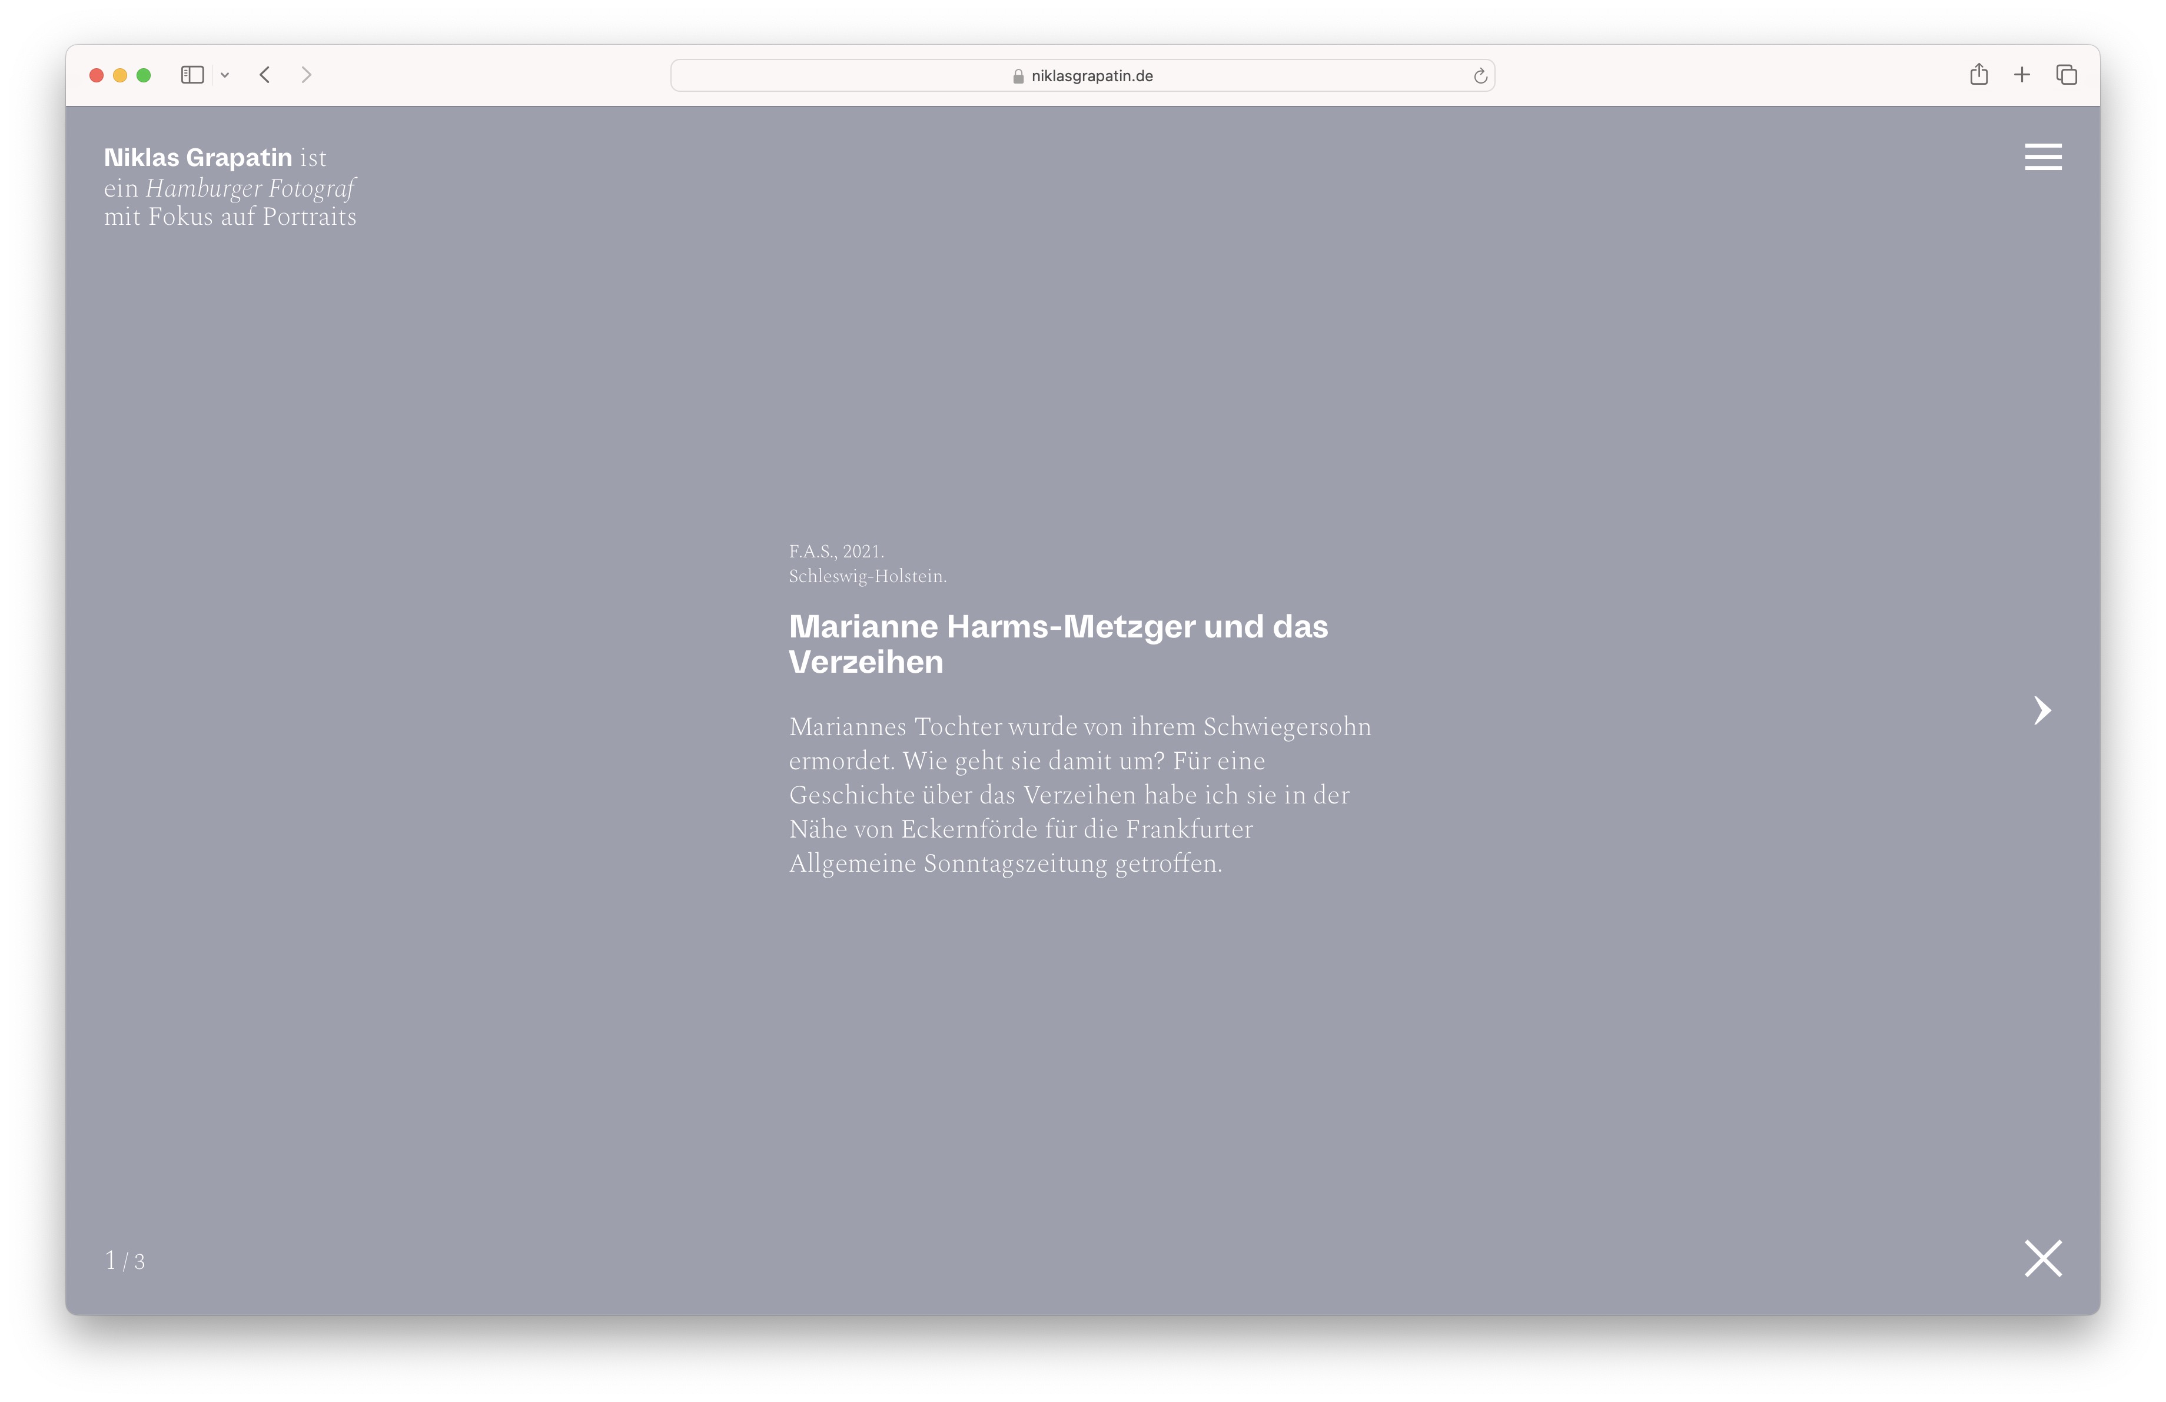
Task: Expand the sidebar tab group dropdown
Action: pyautogui.click(x=225, y=75)
